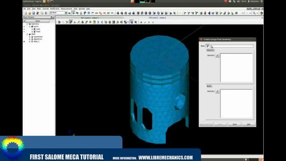
Task: Click the power icon in top panel
Action: click(x=261, y=1)
